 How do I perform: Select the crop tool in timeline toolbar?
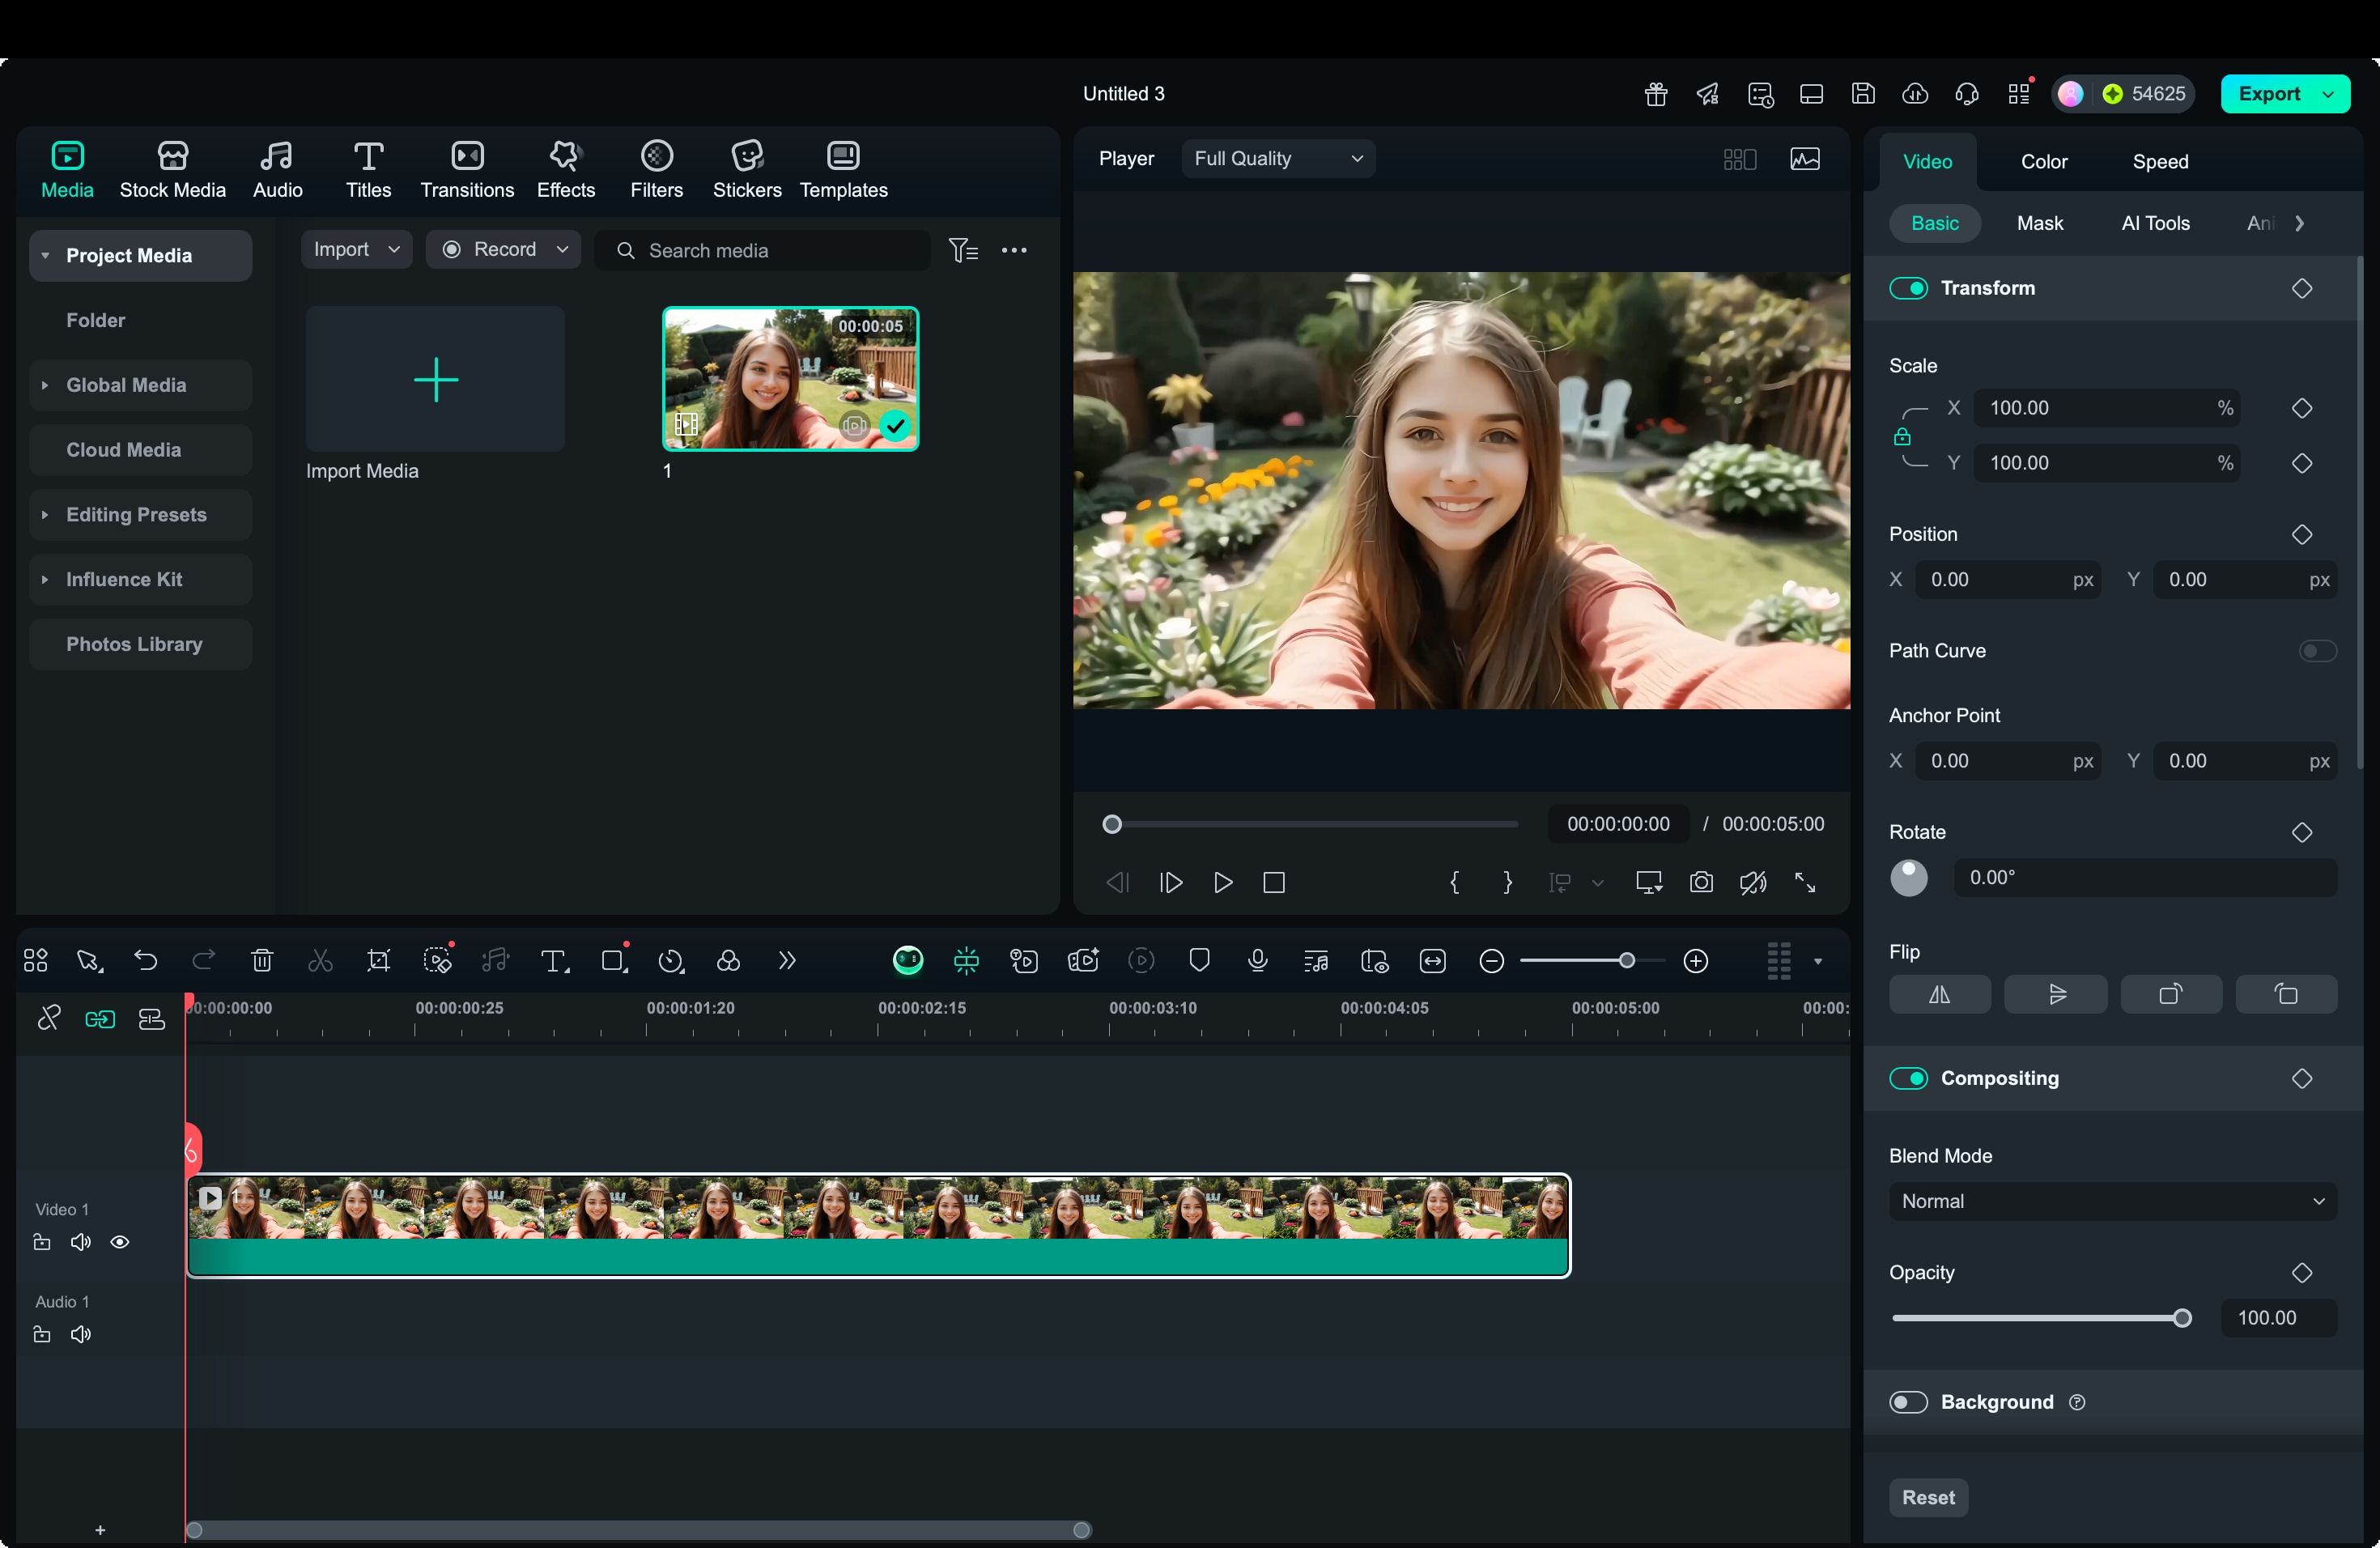tap(378, 961)
